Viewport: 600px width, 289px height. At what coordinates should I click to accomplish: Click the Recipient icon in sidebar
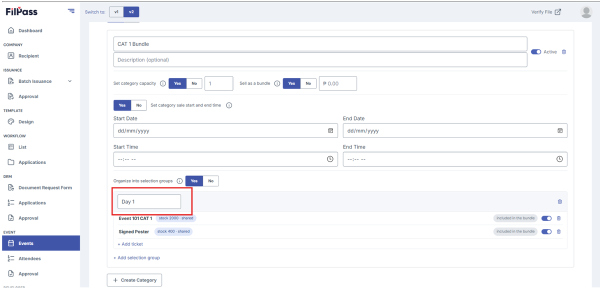coord(11,56)
